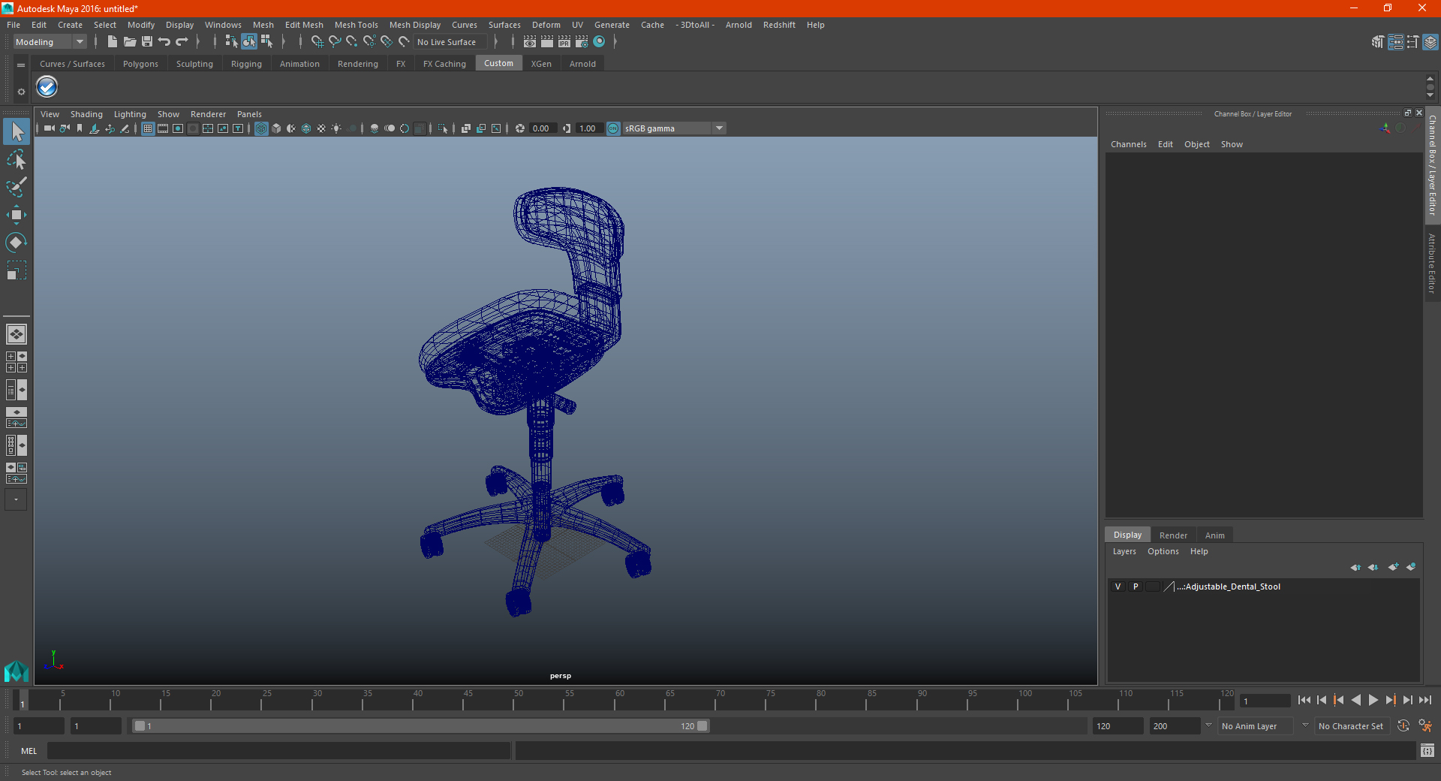The height and width of the screenshot is (781, 1441).
Task: Open the Channels menu in Channel Box
Action: [x=1128, y=144]
